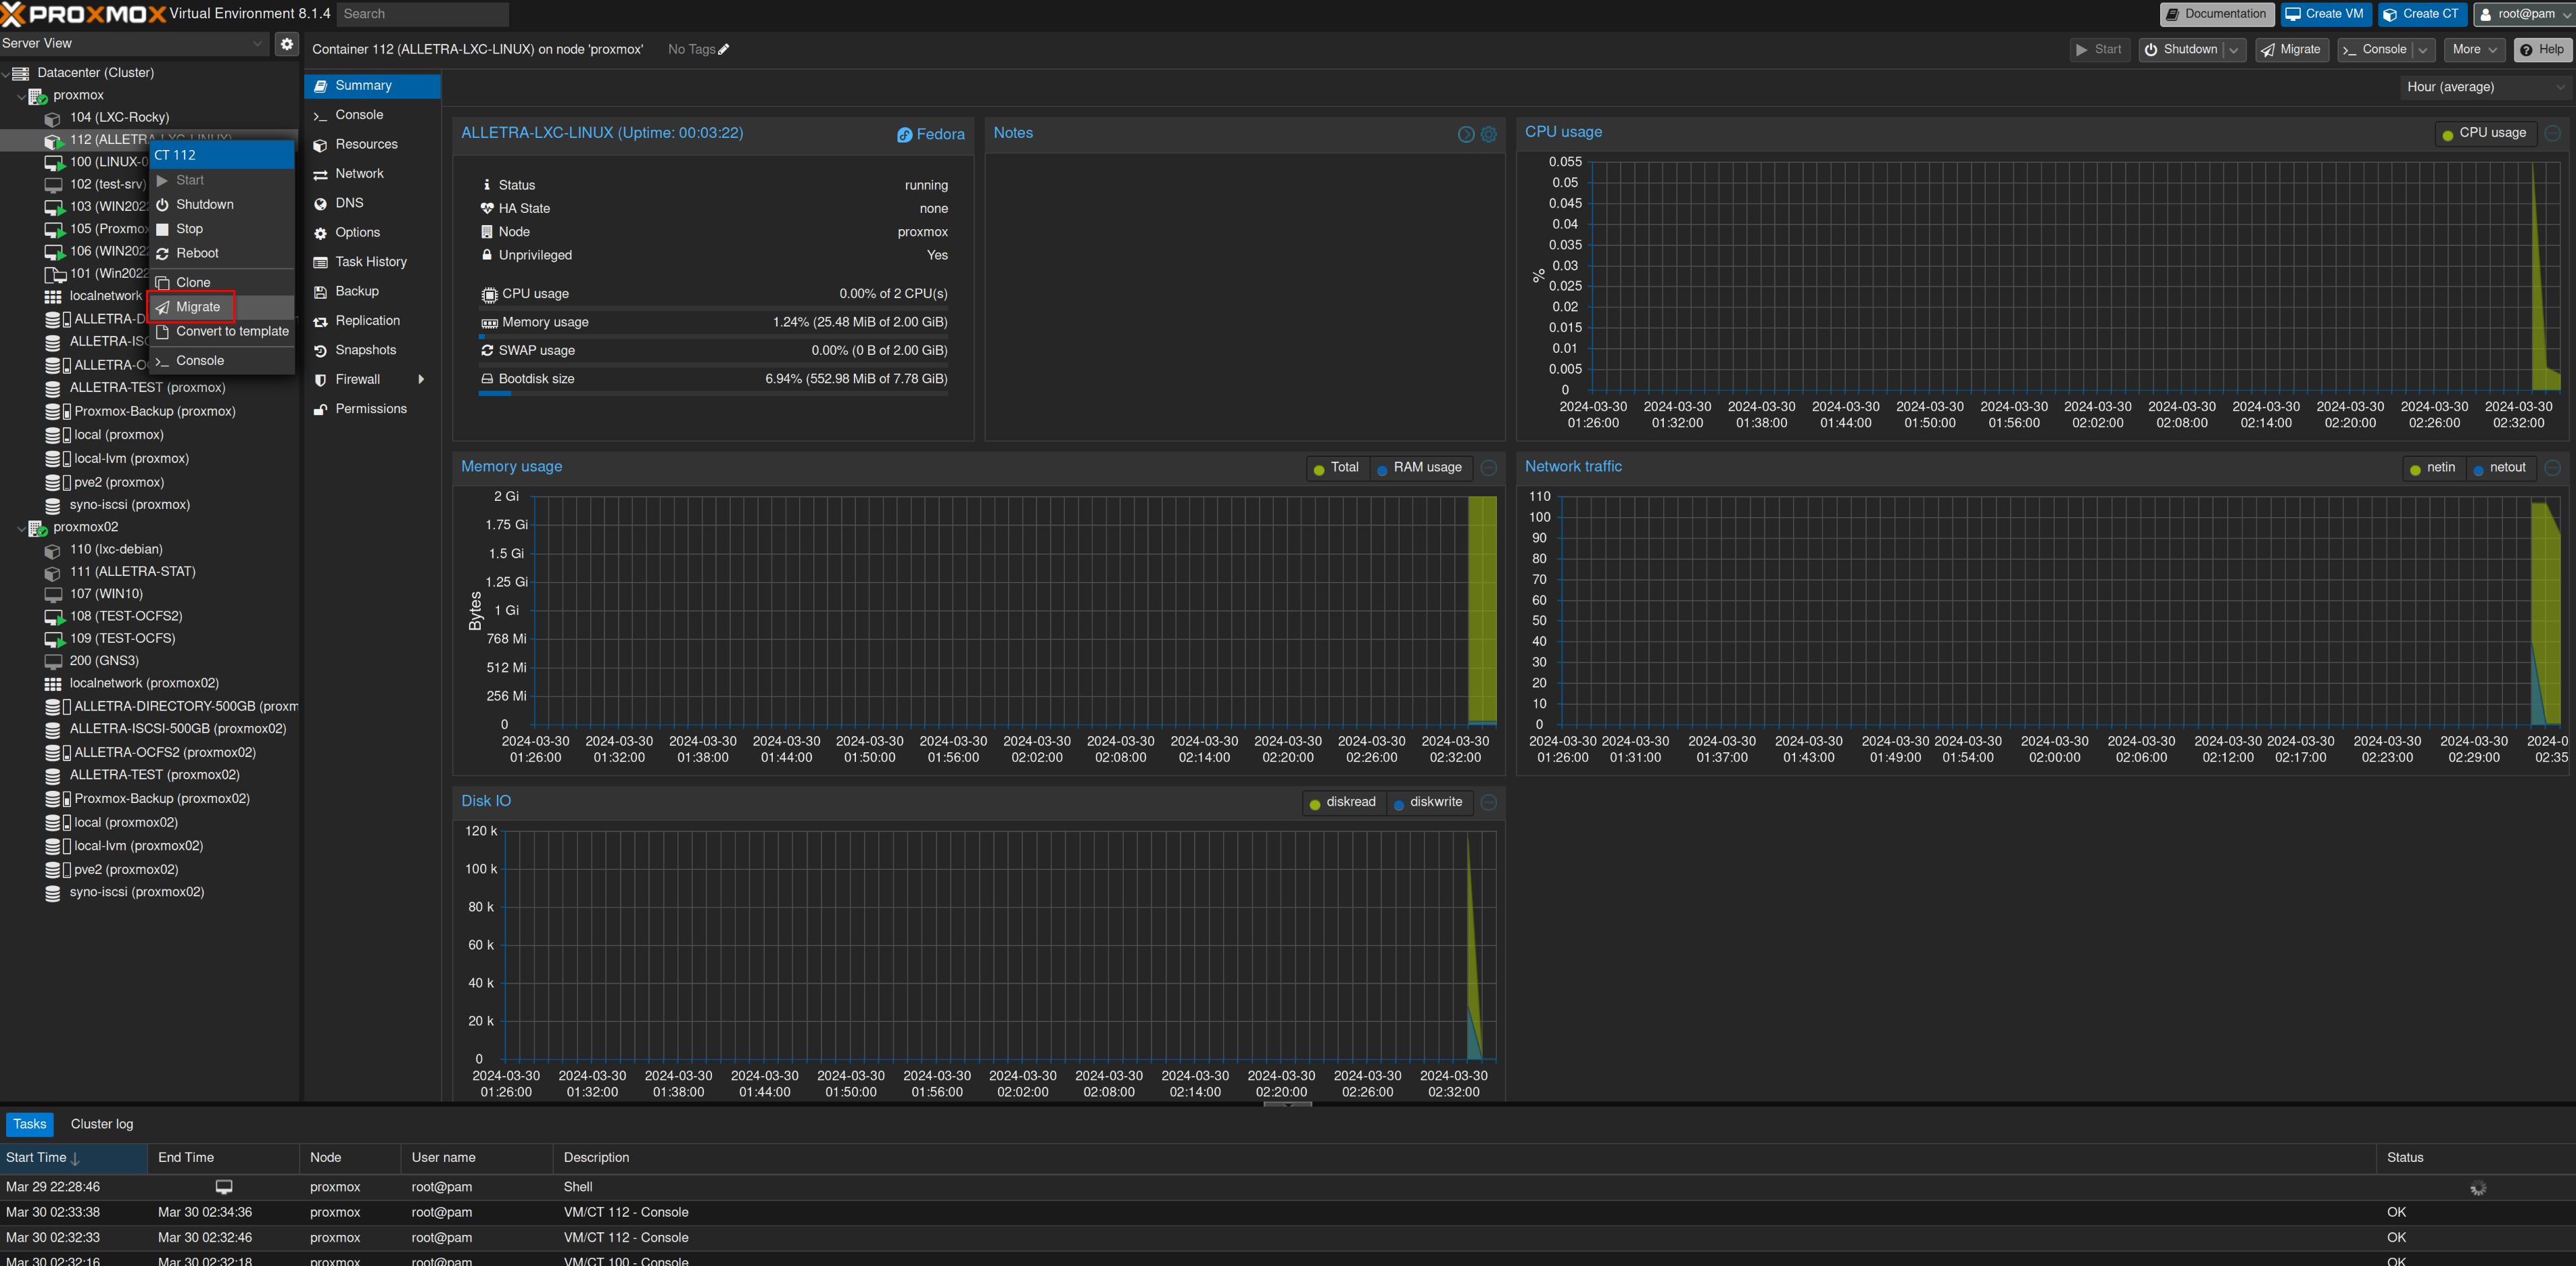Toggle RAM usage series in the Memory legend
2576x1266 pixels.
coord(1420,468)
